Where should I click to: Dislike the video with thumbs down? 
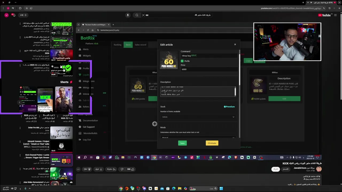(122, 169)
